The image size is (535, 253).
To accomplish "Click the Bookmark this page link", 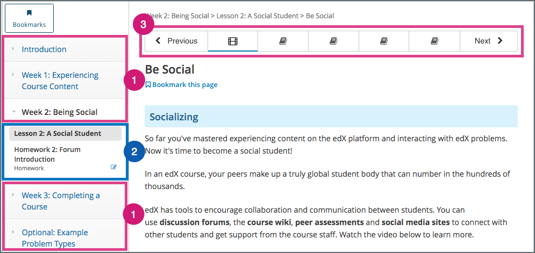I will click(x=184, y=84).
